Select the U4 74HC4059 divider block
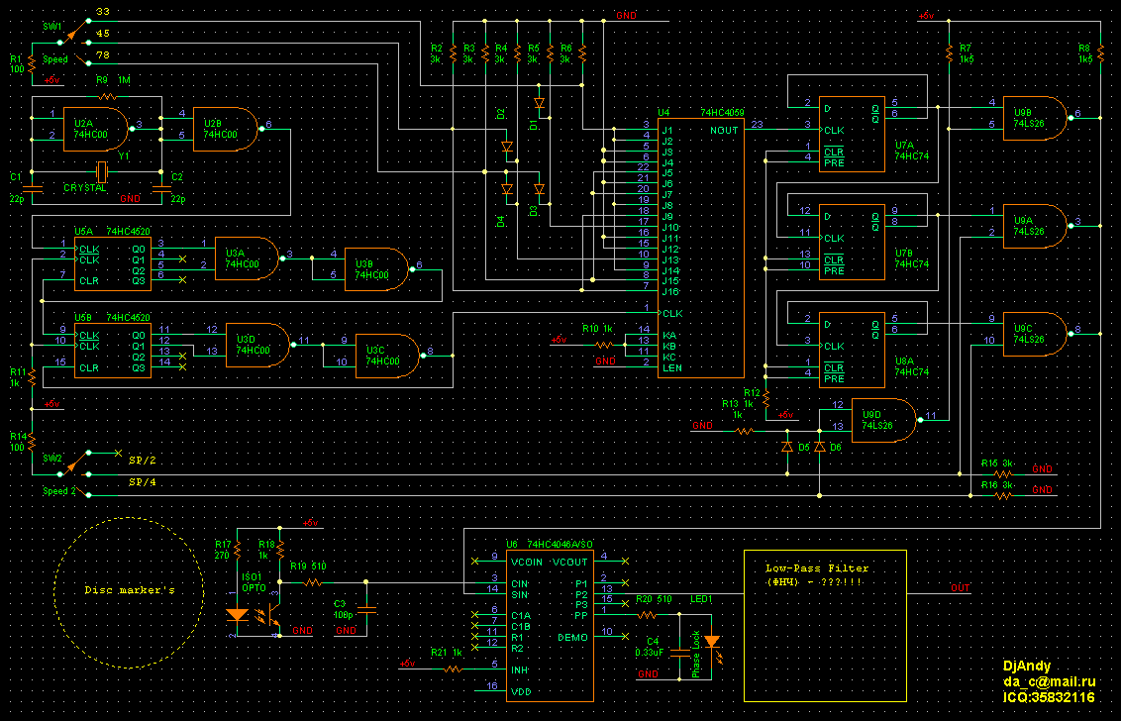Image resolution: width=1121 pixels, height=721 pixels. 701,248
